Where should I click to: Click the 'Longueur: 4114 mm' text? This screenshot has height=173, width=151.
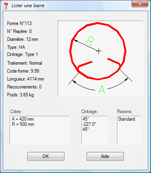tap(26, 79)
